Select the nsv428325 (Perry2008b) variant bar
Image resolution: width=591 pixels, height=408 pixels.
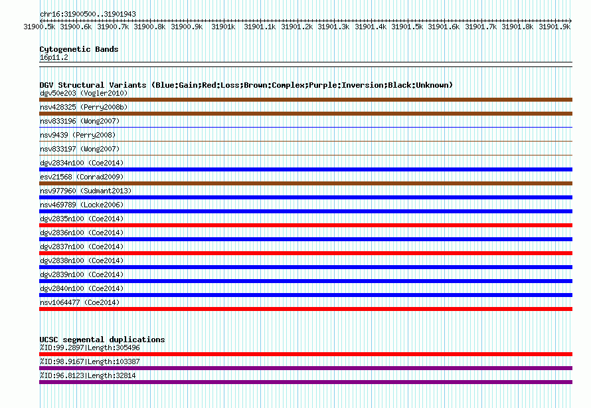click(x=305, y=114)
